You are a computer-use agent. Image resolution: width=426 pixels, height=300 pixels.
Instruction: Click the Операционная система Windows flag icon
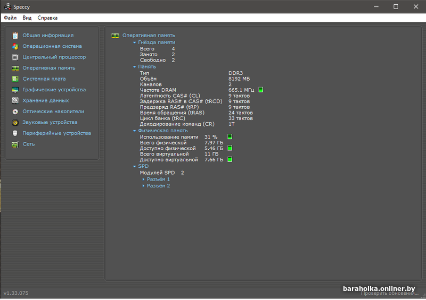click(15, 46)
